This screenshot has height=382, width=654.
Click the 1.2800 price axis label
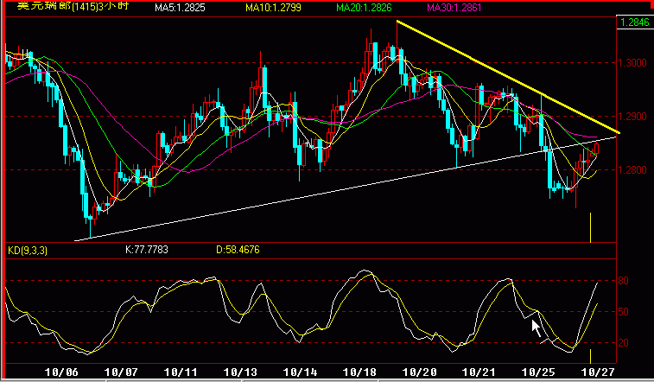pos(632,170)
